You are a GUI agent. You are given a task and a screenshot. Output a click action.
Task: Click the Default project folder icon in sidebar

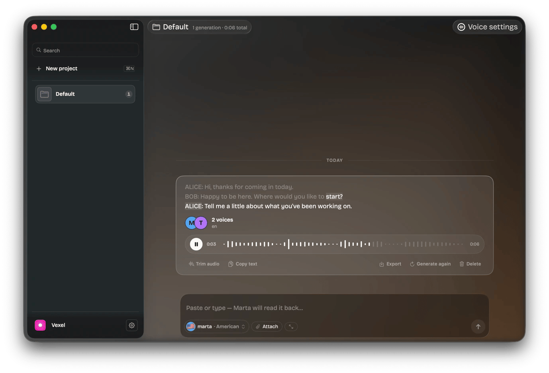tap(45, 94)
